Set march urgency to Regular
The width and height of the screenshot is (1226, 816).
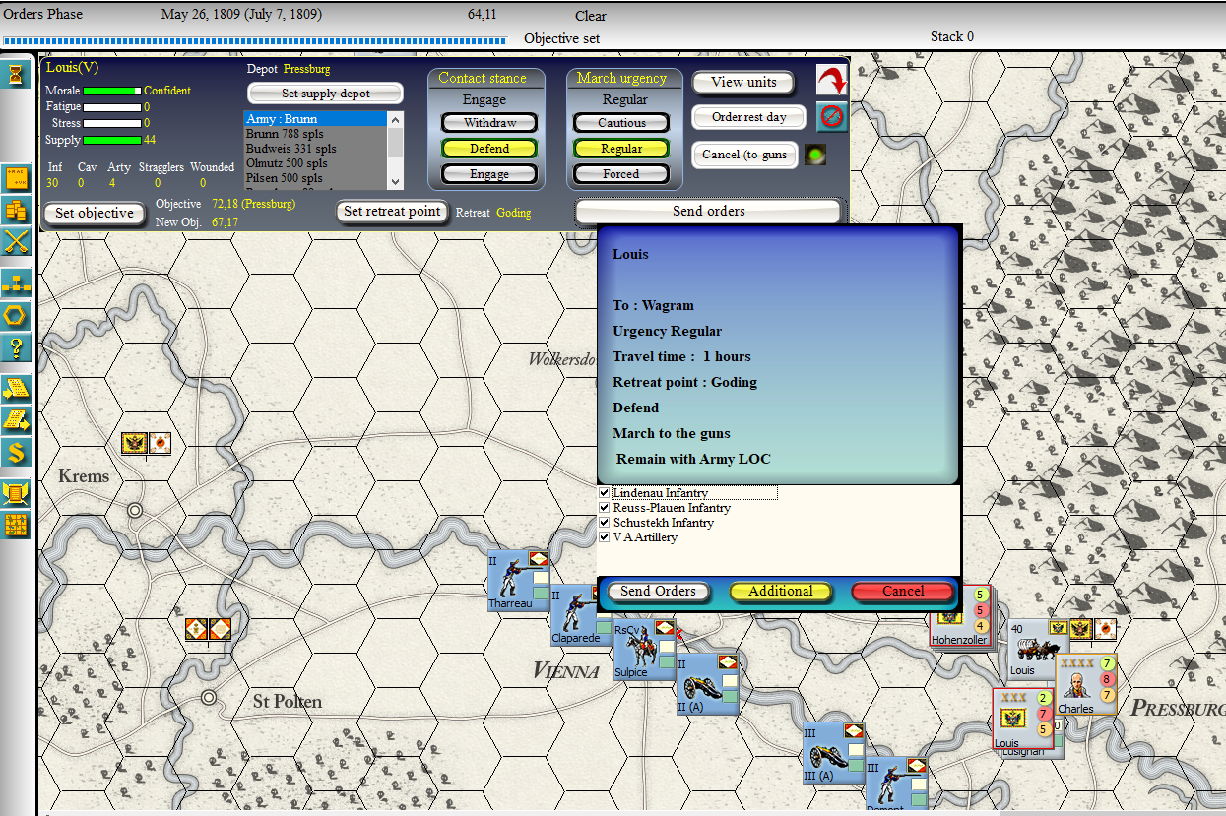click(x=621, y=149)
